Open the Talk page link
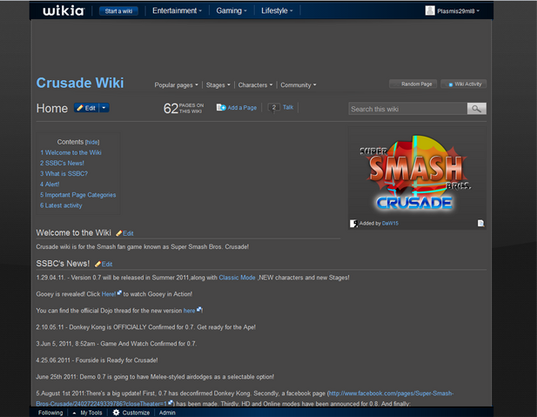Image resolution: width=537 pixels, height=417 pixels. pyautogui.click(x=288, y=107)
